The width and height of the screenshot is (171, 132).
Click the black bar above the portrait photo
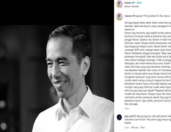[x=57, y=12]
